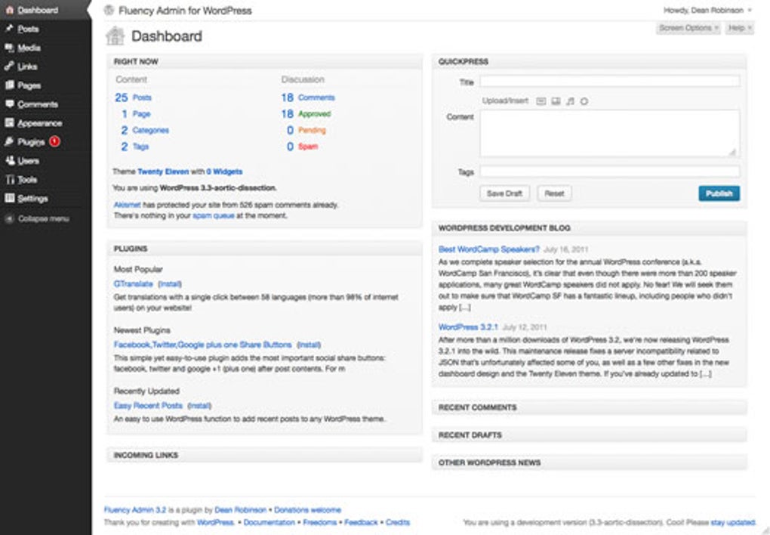Click the Add an Image icon in QuickPress
Viewport: 770px width, 535px height.
pyautogui.click(x=541, y=102)
